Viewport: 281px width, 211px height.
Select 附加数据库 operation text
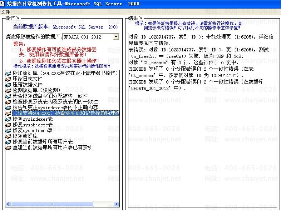[x=65, y=73]
